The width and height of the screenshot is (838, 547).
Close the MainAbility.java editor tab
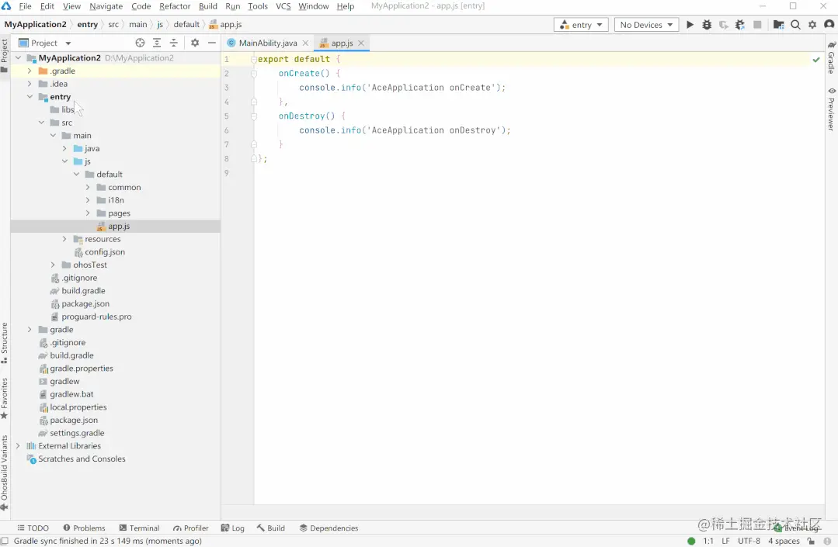pos(305,43)
